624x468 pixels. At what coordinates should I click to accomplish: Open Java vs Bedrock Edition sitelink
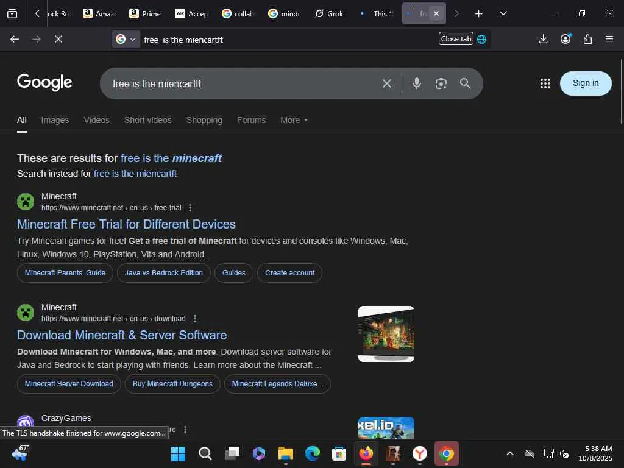(163, 273)
